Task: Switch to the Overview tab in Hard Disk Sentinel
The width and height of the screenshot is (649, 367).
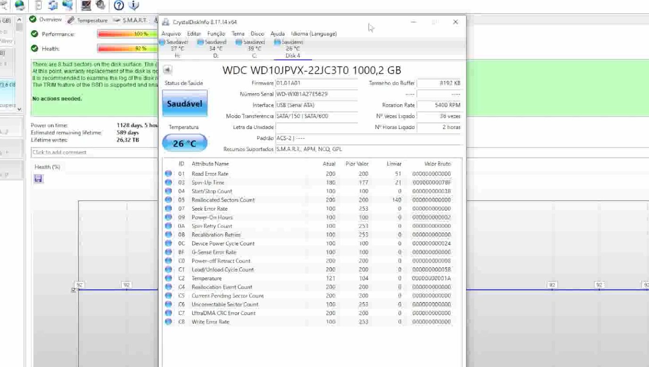Action: tap(46, 20)
